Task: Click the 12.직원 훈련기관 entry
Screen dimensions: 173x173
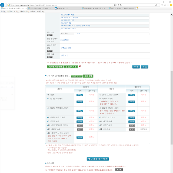Action: (67, 20)
